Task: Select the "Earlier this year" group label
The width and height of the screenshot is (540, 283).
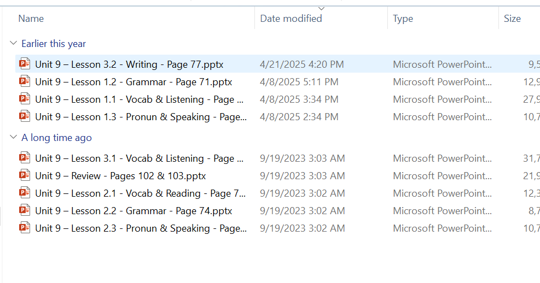Action: point(54,44)
